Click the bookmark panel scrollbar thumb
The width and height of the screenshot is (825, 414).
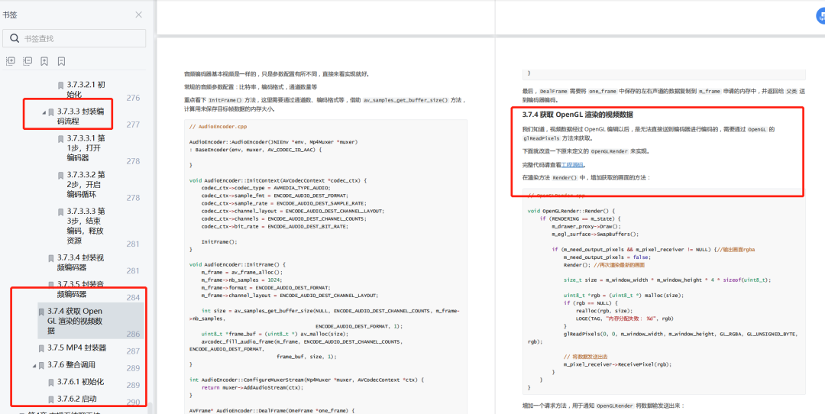(x=150, y=408)
